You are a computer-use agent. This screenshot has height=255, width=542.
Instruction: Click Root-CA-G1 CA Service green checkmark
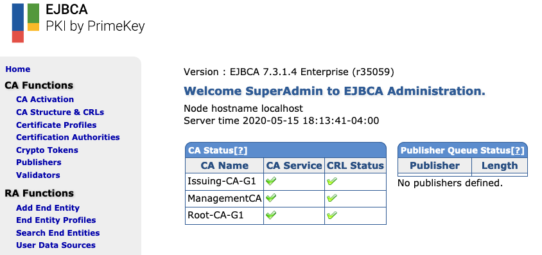point(271,215)
